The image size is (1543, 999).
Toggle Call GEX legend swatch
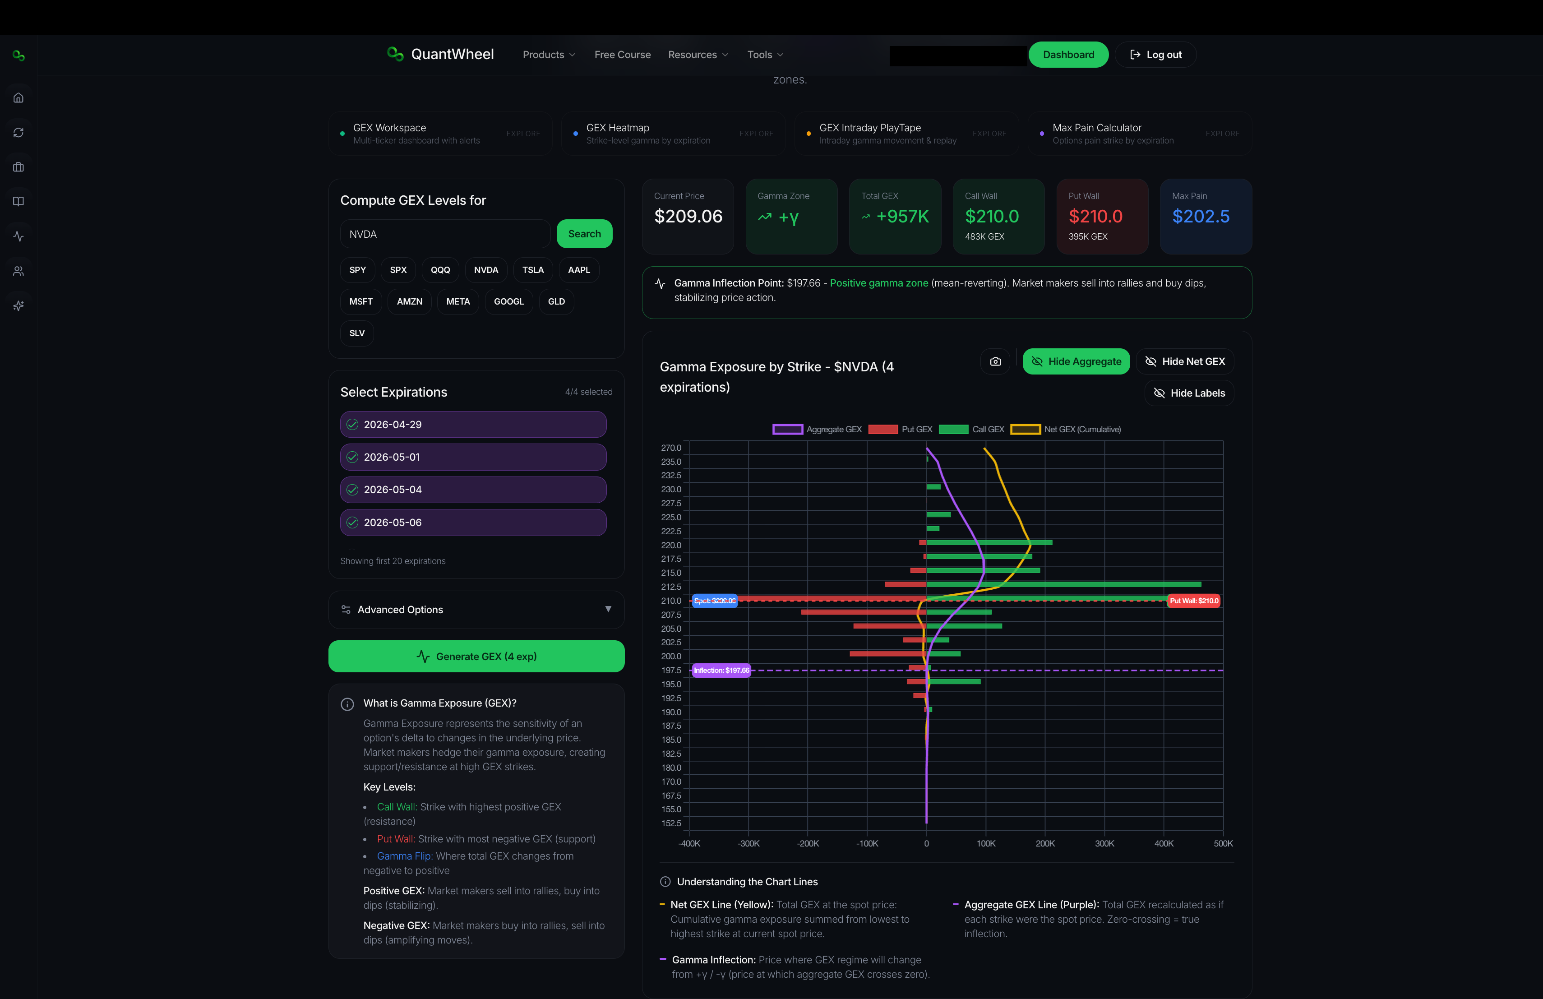click(954, 429)
